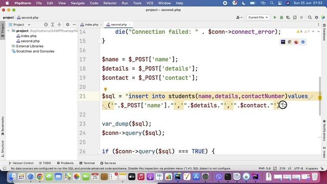Switch to index.php editor tab
Viewport: 327px width, 184px height.
click(x=91, y=25)
